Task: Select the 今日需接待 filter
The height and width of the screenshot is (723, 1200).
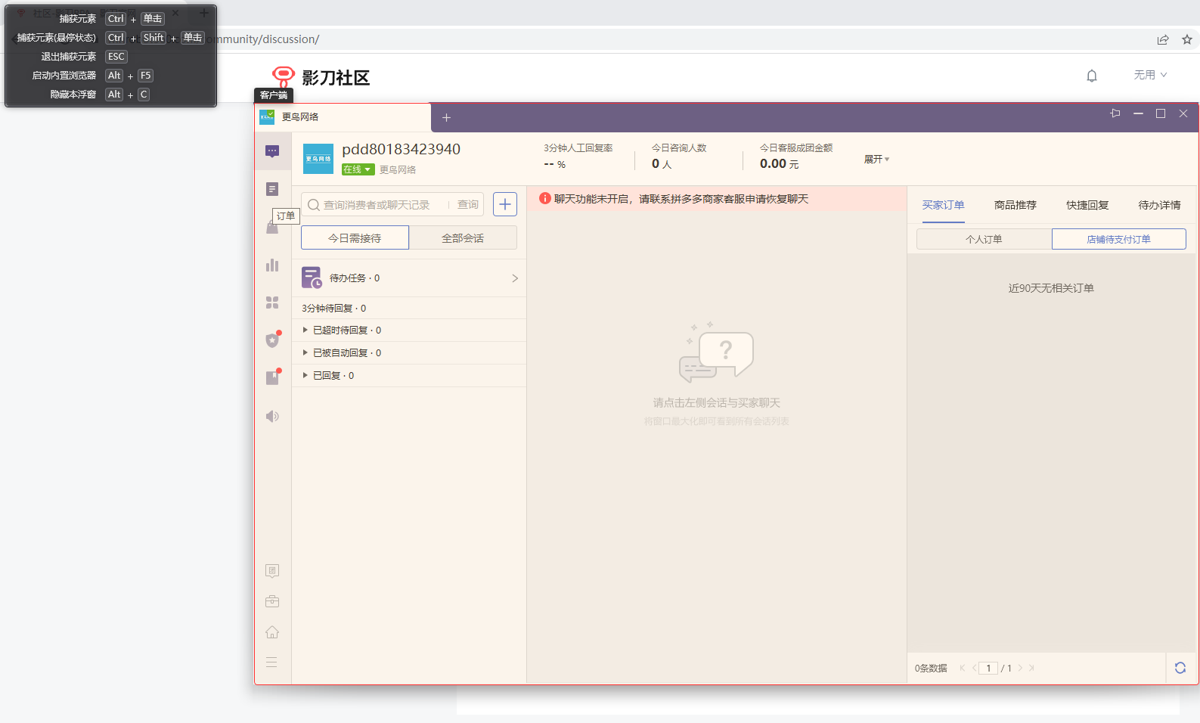Action: [x=355, y=238]
